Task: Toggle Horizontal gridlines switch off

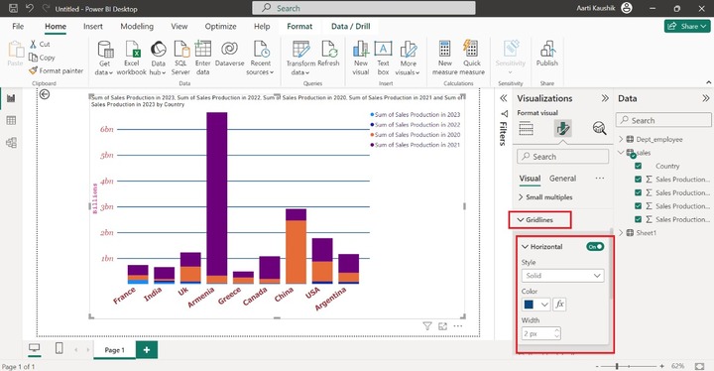Action: click(x=595, y=247)
